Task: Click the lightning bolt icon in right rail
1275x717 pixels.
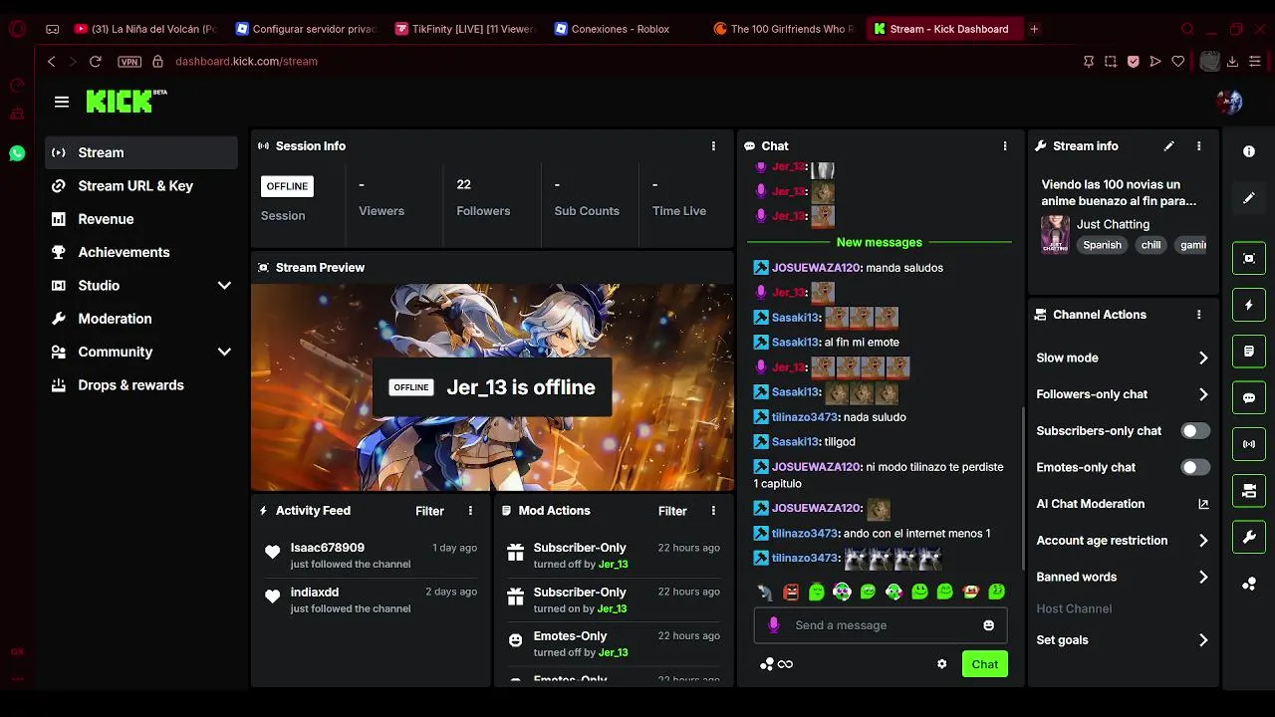Action: coord(1249,305)
